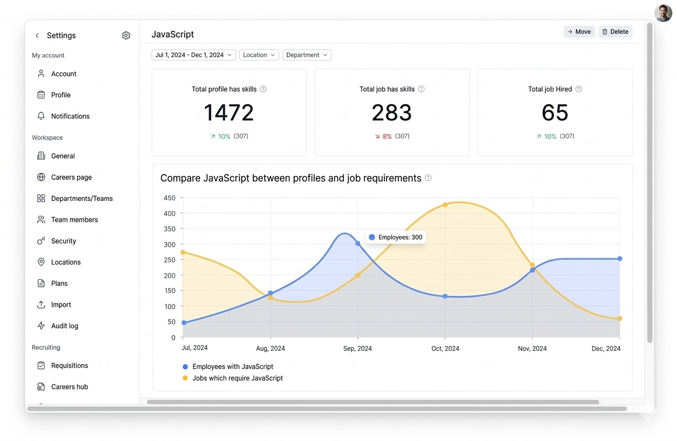
Task: Expand the Department filter dropdown
Action: coord(307,55)
